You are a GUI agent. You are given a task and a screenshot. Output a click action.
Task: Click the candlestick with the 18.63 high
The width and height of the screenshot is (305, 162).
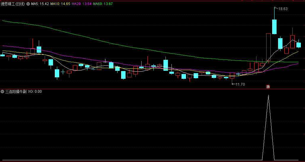[x=274, y=27]
